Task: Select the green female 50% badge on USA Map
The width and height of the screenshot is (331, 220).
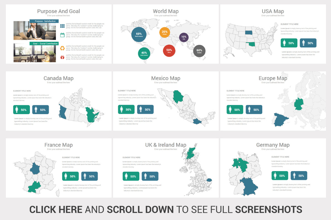Action: [x=289, y=43]
